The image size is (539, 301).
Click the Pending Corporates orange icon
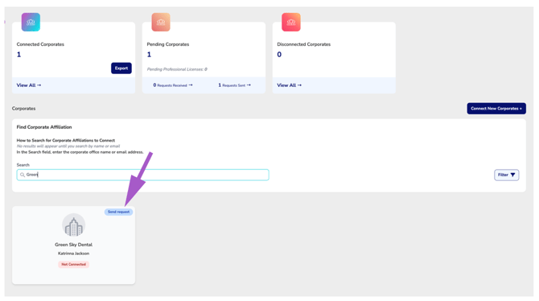pos(161,22)
